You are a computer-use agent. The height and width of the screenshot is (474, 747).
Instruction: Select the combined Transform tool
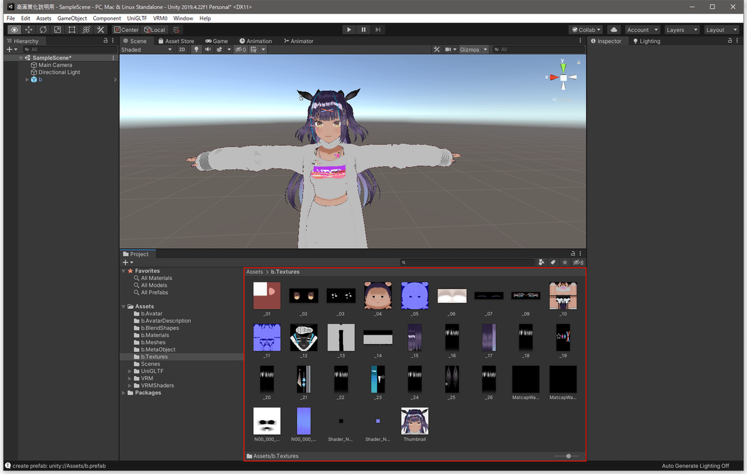click(86, 30)
